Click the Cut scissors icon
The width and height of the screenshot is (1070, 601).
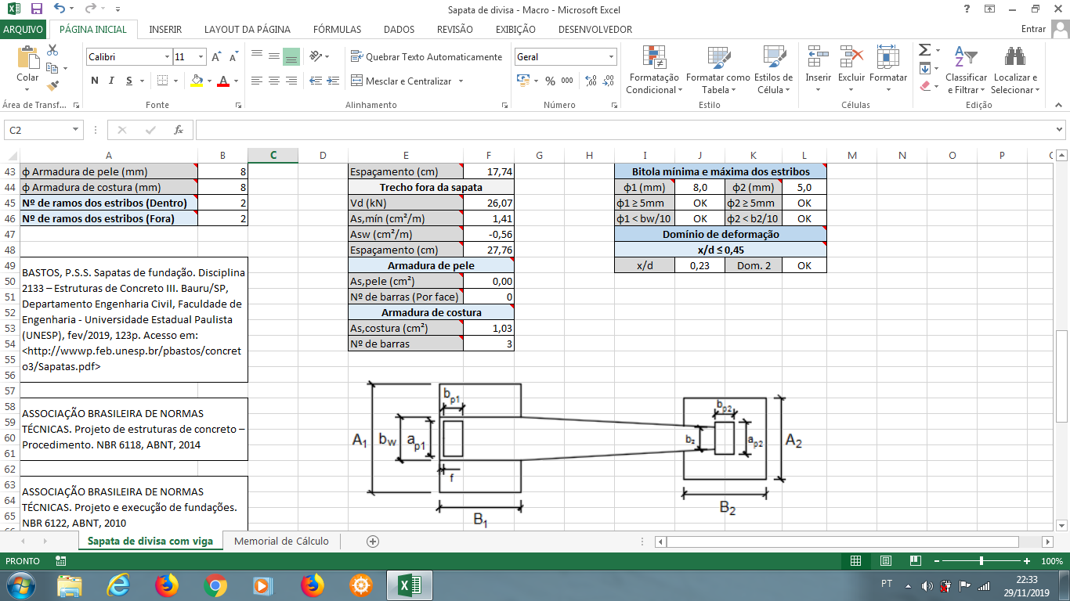pos(53,50)
